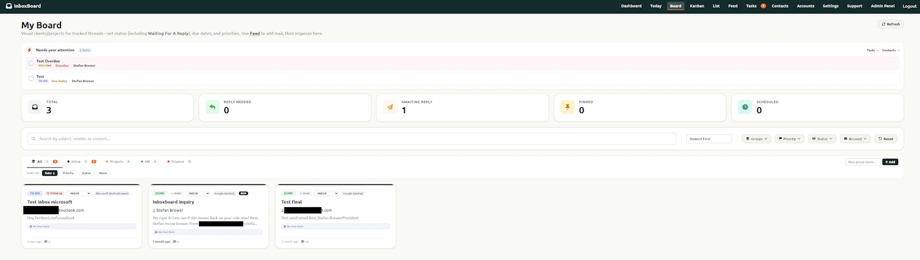Image resolution: width=920 pixels, height=260 pixels.
Task: Toggle Done check on Inboxboard inquiry card
Action: pyautogui.click(x=176, y=193)
